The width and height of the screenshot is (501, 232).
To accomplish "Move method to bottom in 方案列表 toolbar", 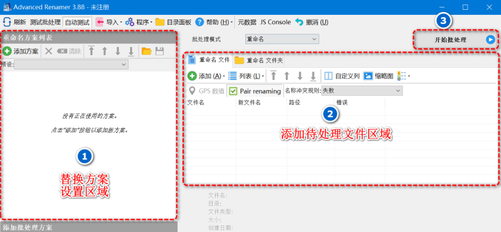I will coord(131,51).
